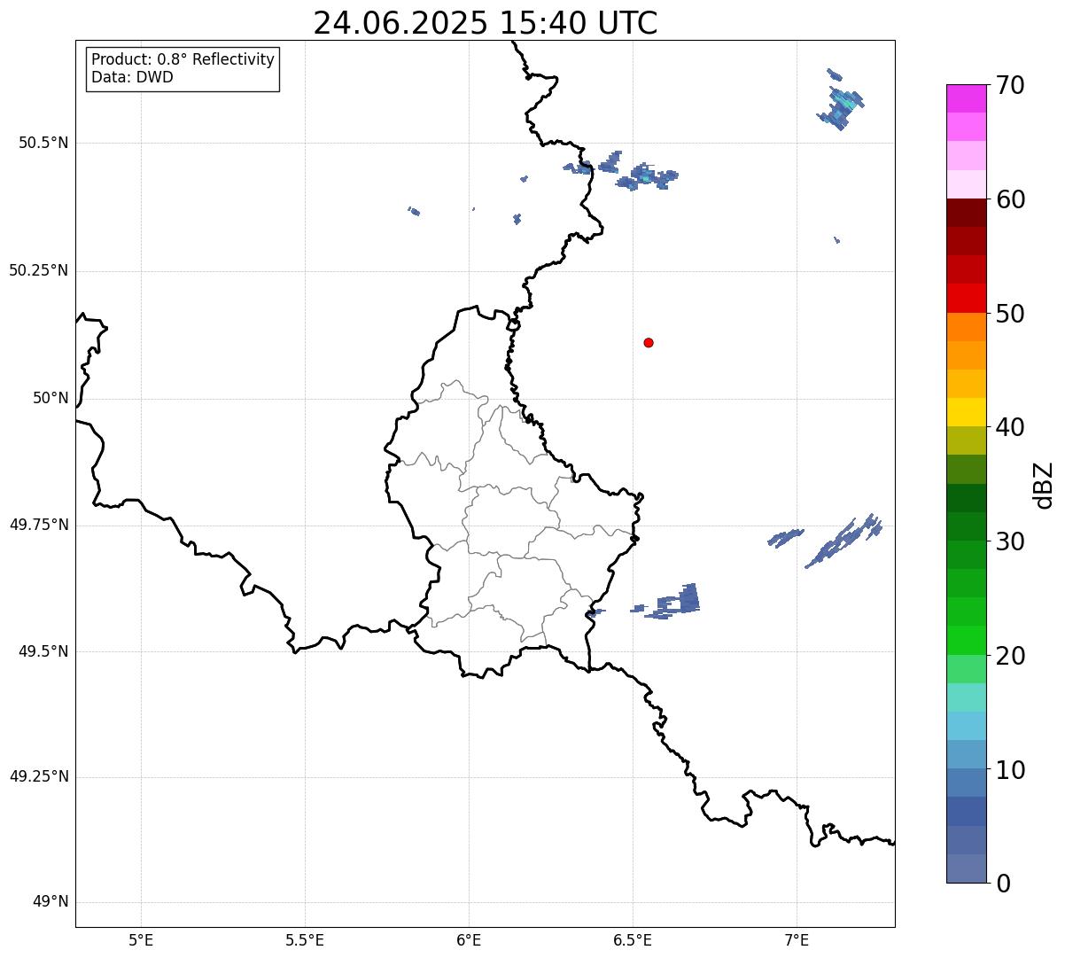The image size is (1065, 958).
Task: Click the 50.5°N latitude label
Action: (x=43, y=143)
